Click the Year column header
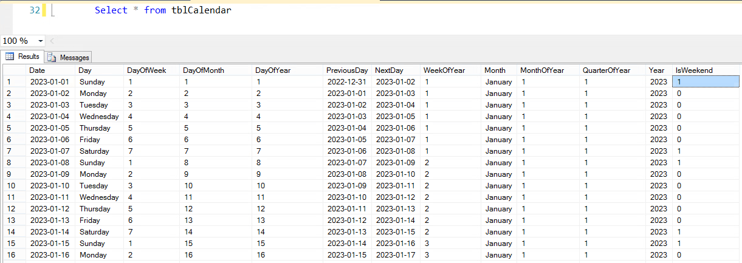Screen dimensions: 742x263 pos(659,70)
